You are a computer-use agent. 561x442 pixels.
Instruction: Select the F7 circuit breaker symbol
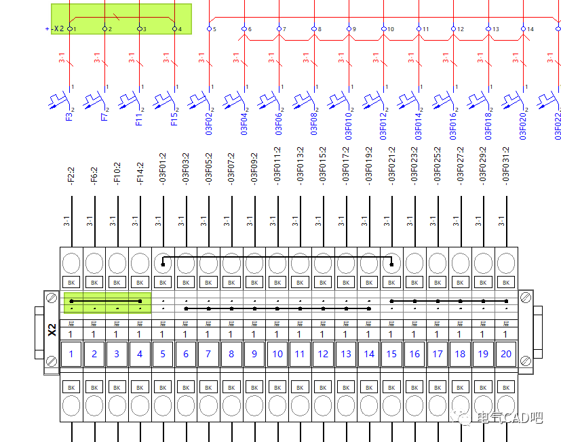coord(94,100)
